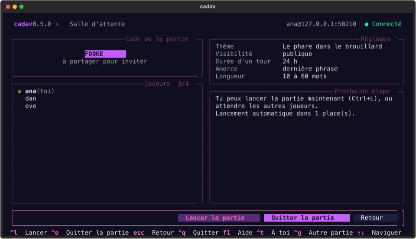Click the Joueurs 3/4 panel title
This screenshot has width=416, height=239.
point(166,84)
